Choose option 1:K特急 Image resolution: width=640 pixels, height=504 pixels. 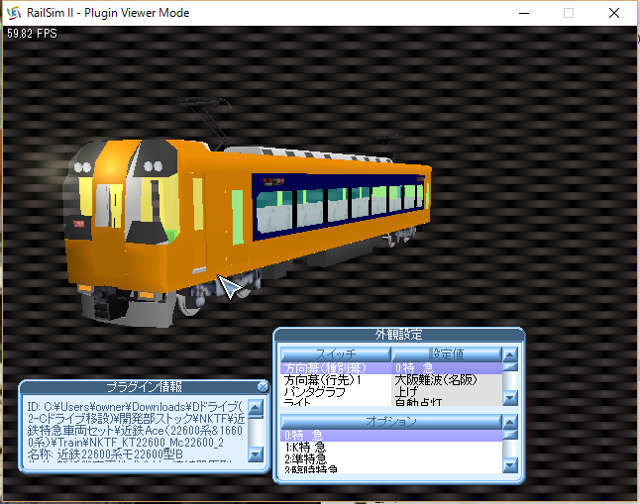391,448
